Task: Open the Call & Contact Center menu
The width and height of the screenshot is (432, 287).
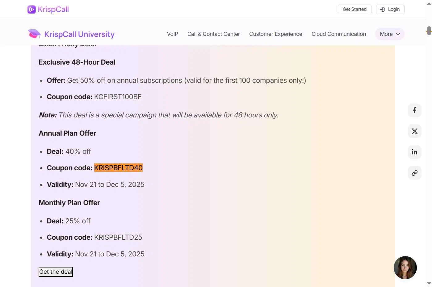Action: tap(214, 34)
